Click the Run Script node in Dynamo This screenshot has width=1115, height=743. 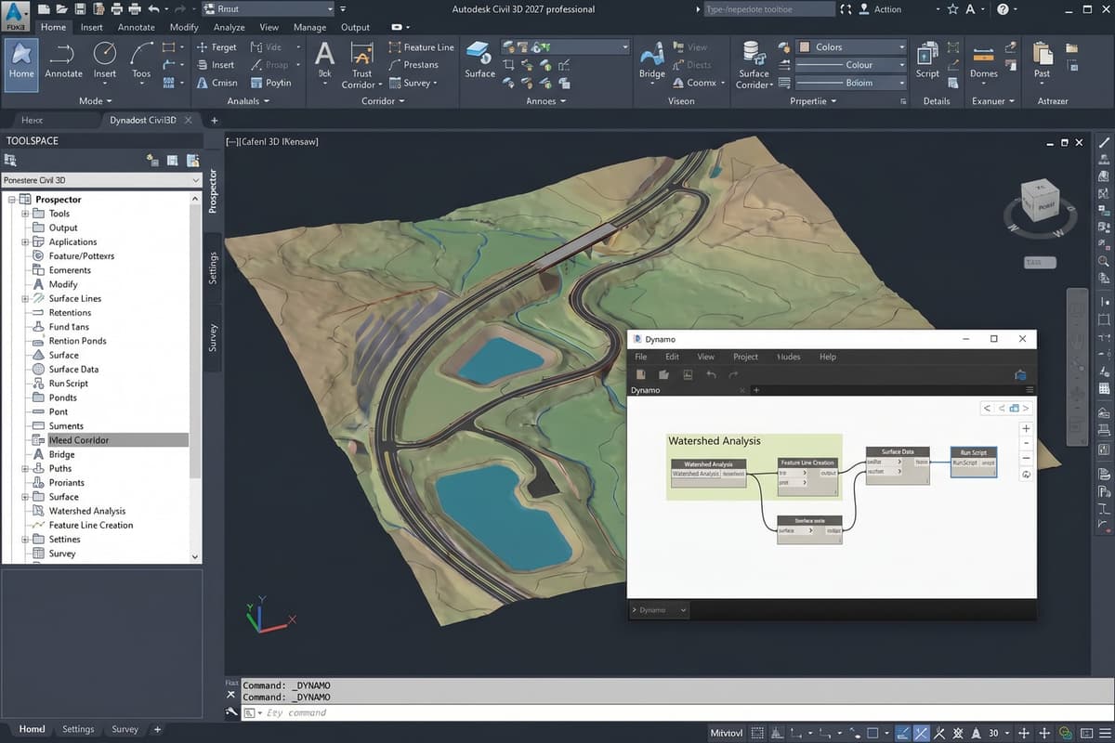(x=973, y=462)
